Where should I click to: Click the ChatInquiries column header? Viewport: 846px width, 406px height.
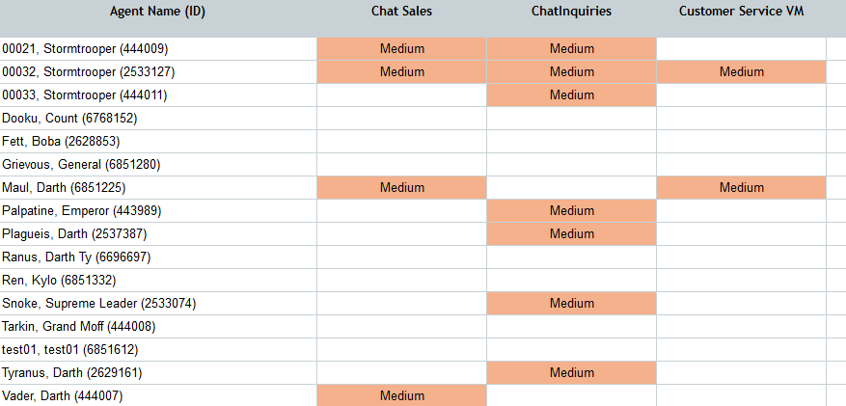(x=571, y=12)
